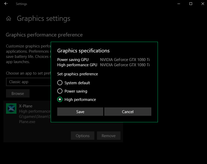207x164 pixels.
Task: Maximize the Settings window
Action: [x=191, y=4]
